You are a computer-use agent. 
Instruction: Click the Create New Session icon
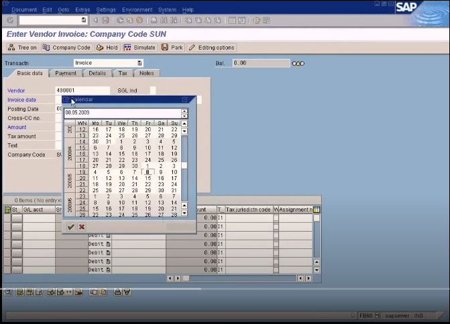pyautogui.click(x=232, y=20)
